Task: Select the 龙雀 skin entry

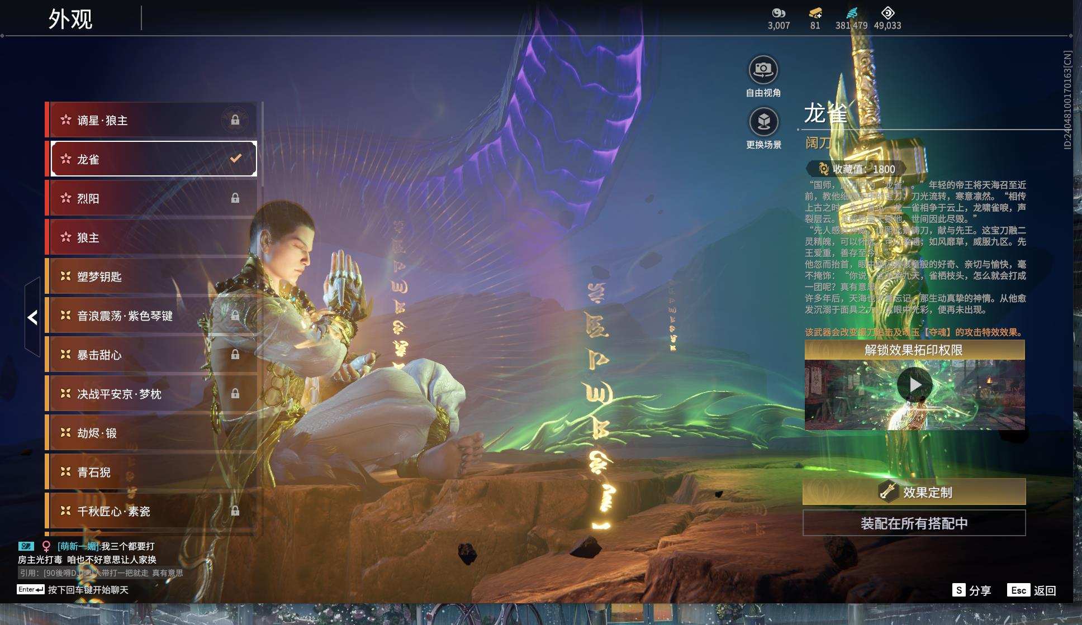Action: click(x=154, y=159)
